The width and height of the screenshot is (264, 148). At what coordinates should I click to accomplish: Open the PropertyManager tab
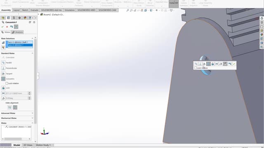click(x=8, y=18)
